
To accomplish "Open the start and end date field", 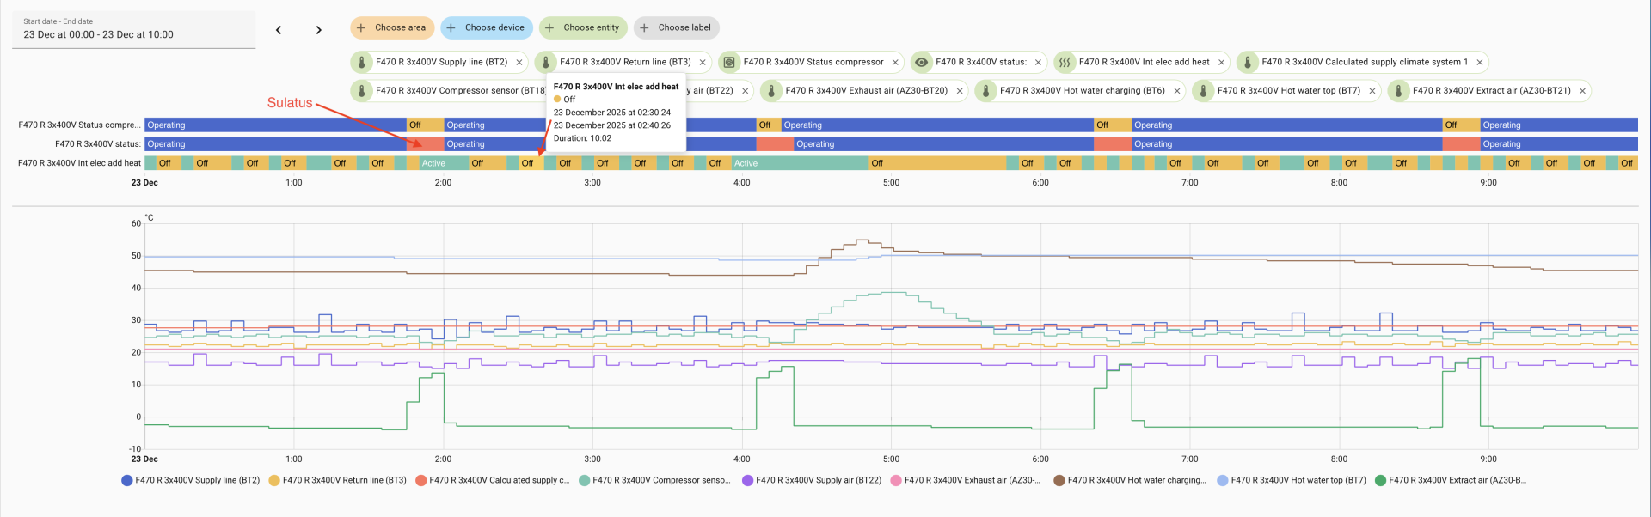I will coord(133,29).
